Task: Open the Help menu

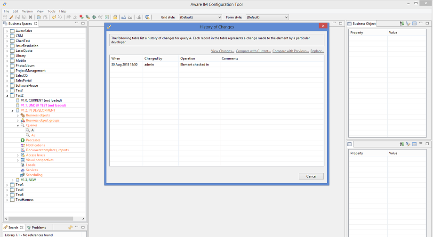Action: point(63,11)
